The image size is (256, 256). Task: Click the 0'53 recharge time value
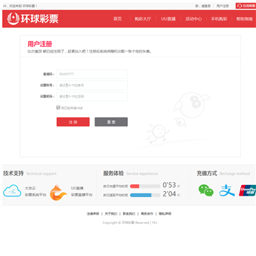point(169,185)
